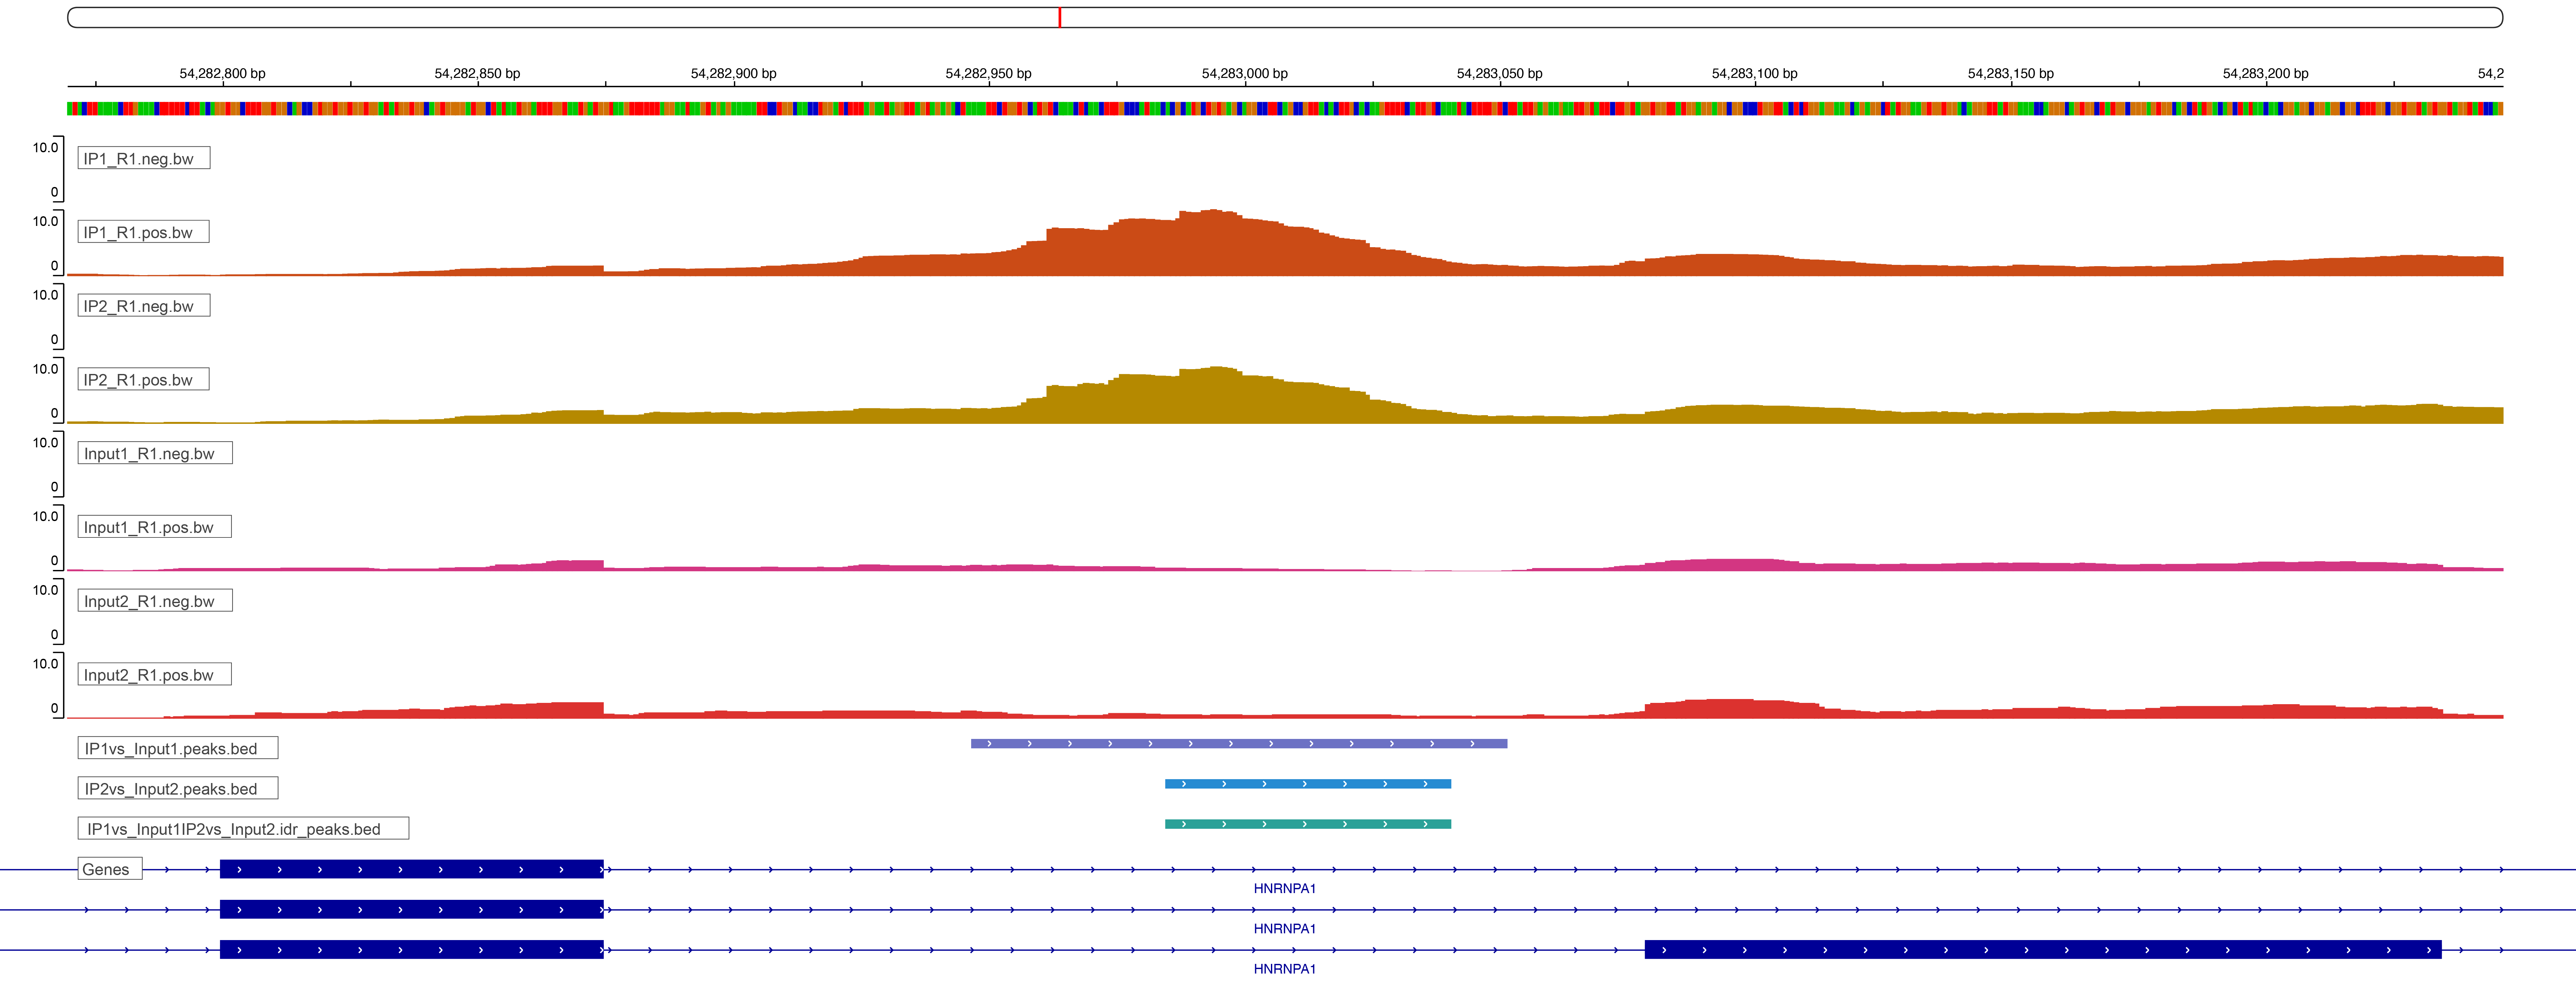Click the purple IP1vs_Input1 peak feature

[x=1239, y=743]
